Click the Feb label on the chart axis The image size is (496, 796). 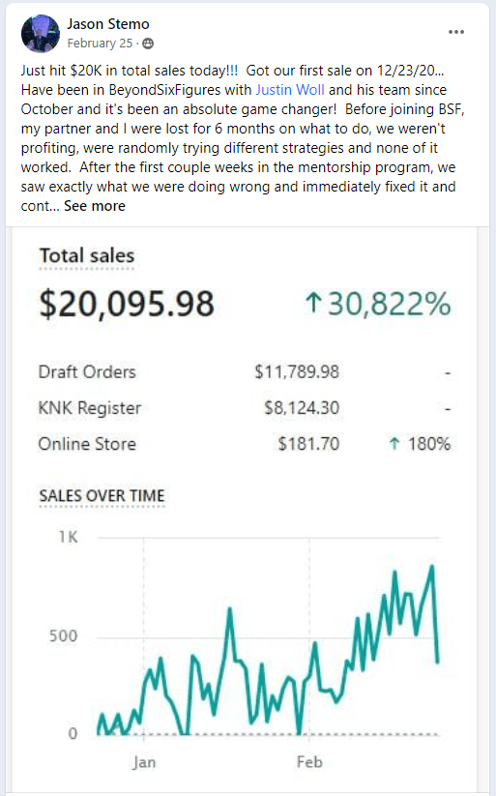coord(309,762)
